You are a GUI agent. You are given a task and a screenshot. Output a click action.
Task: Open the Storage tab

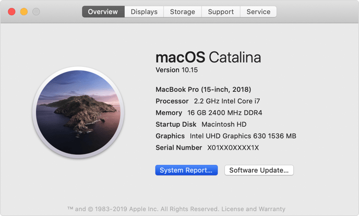pyautogui.click(x=183, y=11)
